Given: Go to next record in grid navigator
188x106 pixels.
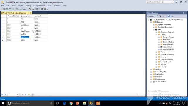Looking at the screenshot, I should pos(22,95).
